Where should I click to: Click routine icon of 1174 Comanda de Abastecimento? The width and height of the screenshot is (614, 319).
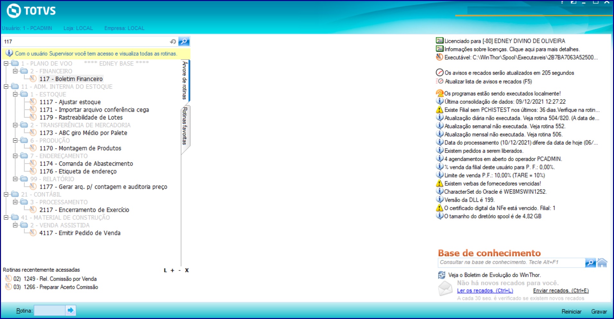(x=33, y=163)
